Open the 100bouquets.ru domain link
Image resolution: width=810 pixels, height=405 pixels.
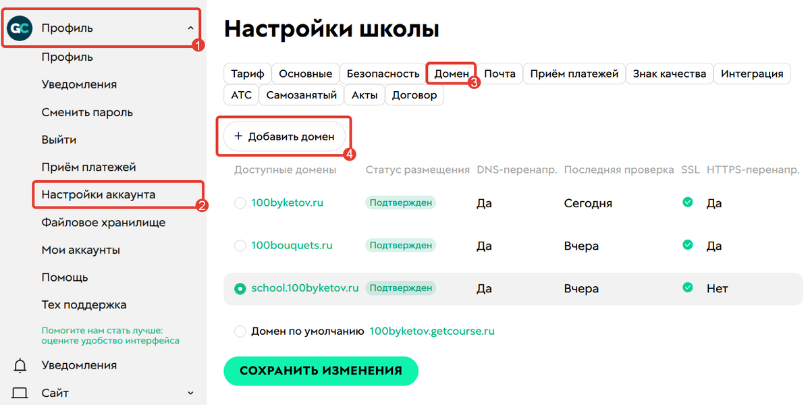pyautogui.click(x=292, y=245)
